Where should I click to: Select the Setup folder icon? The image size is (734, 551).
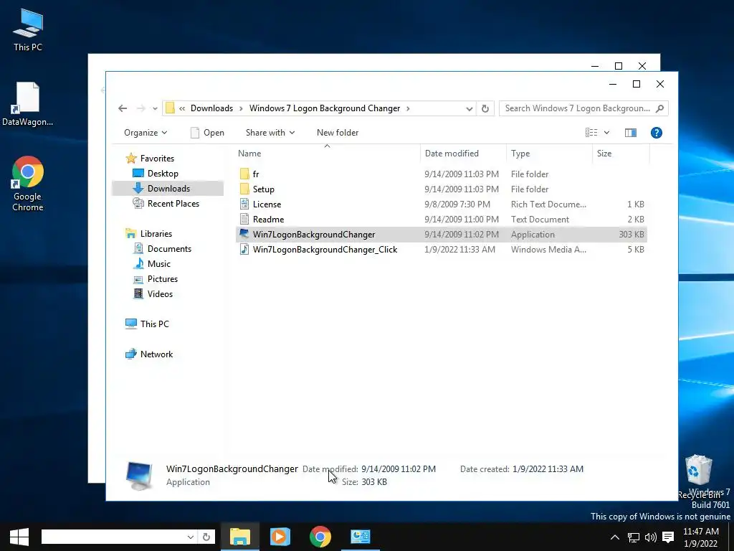tap(244, 189)
